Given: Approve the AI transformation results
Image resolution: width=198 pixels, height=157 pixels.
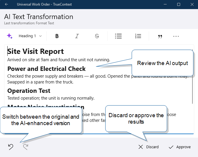Looking at the screenshot, I should pos(180,147).
